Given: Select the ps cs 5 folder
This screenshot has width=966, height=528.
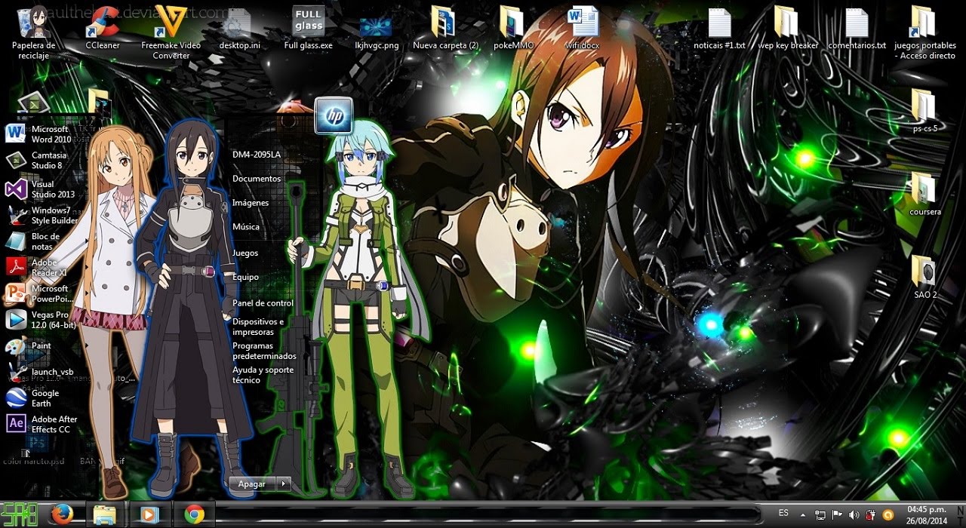Looking at the screenshot, I should [x=924, y=111].
